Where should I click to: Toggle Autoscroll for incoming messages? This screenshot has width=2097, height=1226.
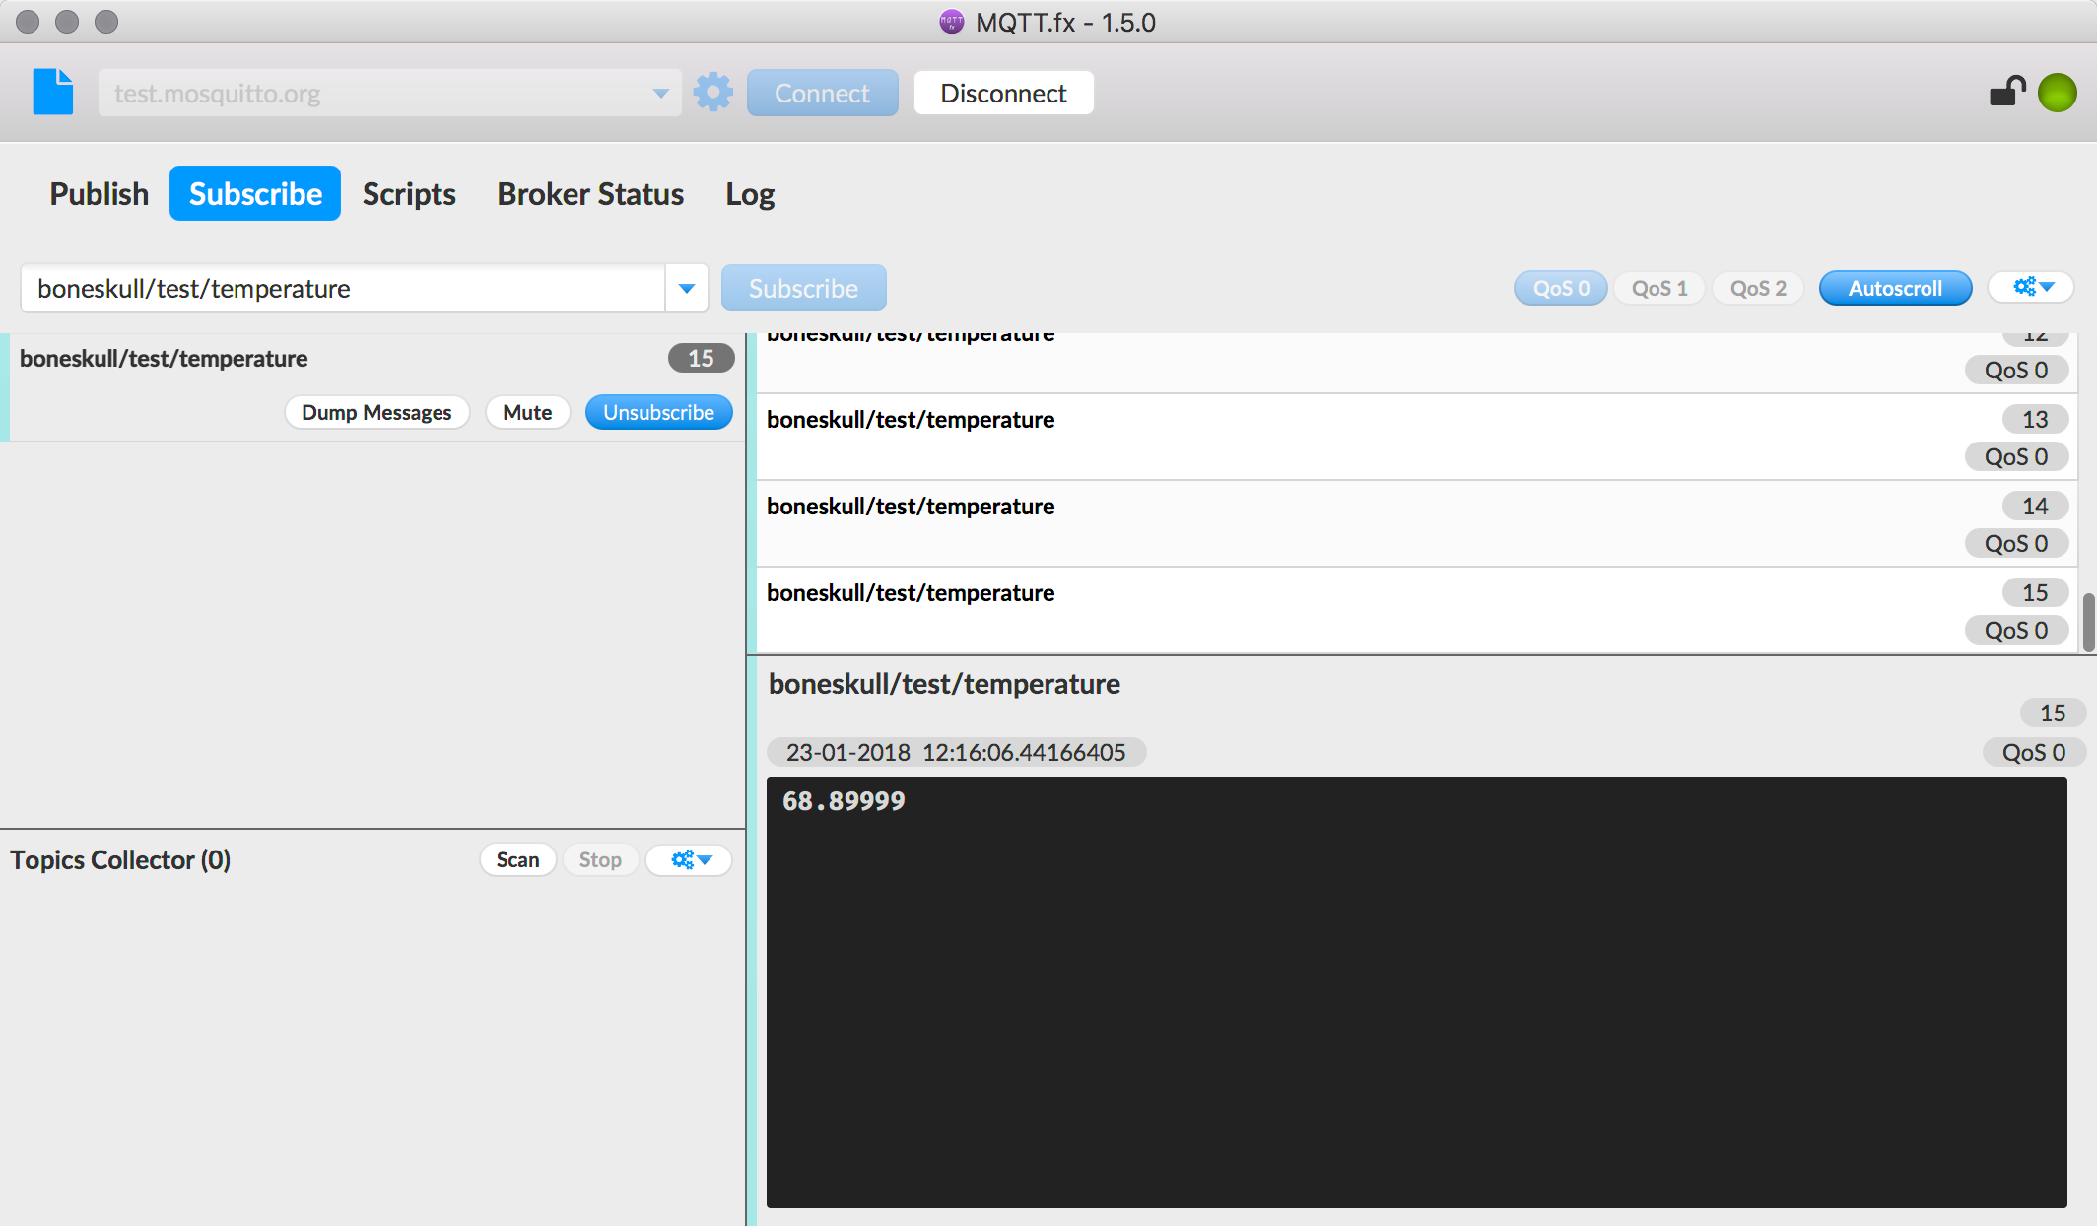[x=1895, y=287]
